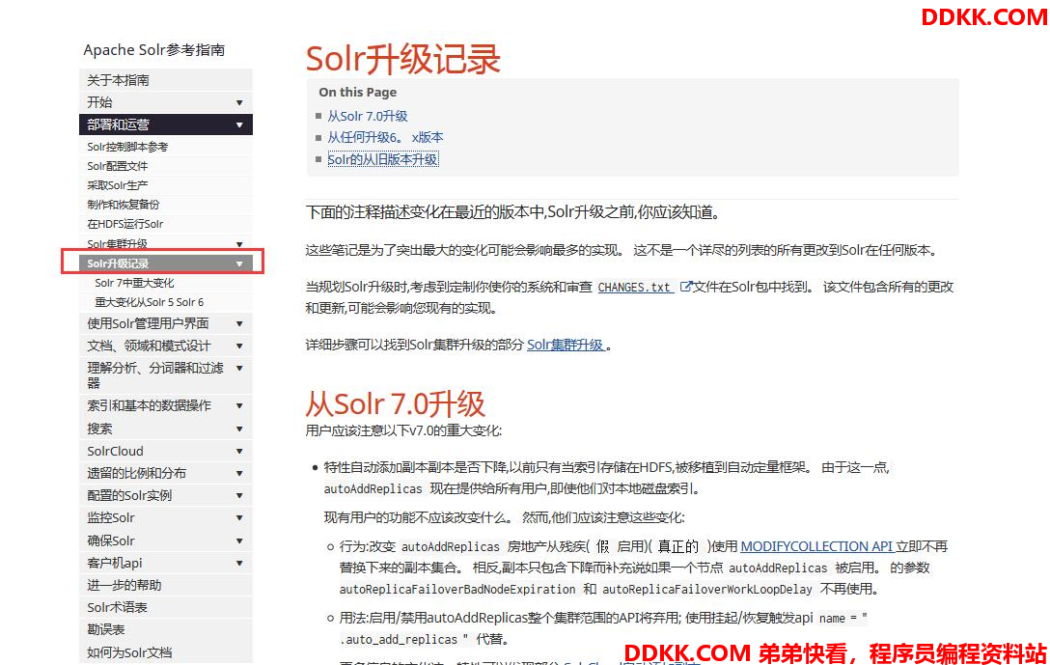This screenshot has height=665, width=1050.
Task: Jump to Solr的从旧版本升级 section link
Action: tap(382, 159)
